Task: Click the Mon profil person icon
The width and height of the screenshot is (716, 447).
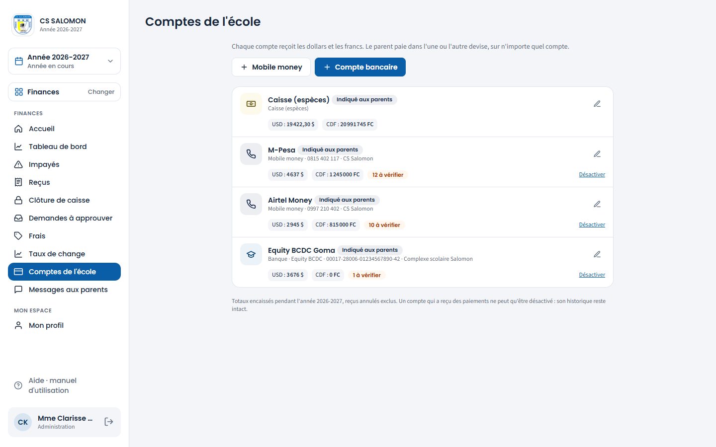Action: 18,325
